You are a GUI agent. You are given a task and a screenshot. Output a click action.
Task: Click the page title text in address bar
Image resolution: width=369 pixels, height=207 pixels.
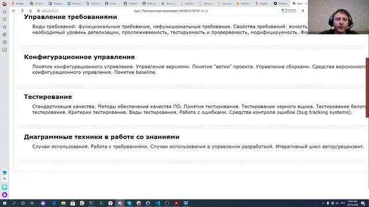tap(171, 11)
